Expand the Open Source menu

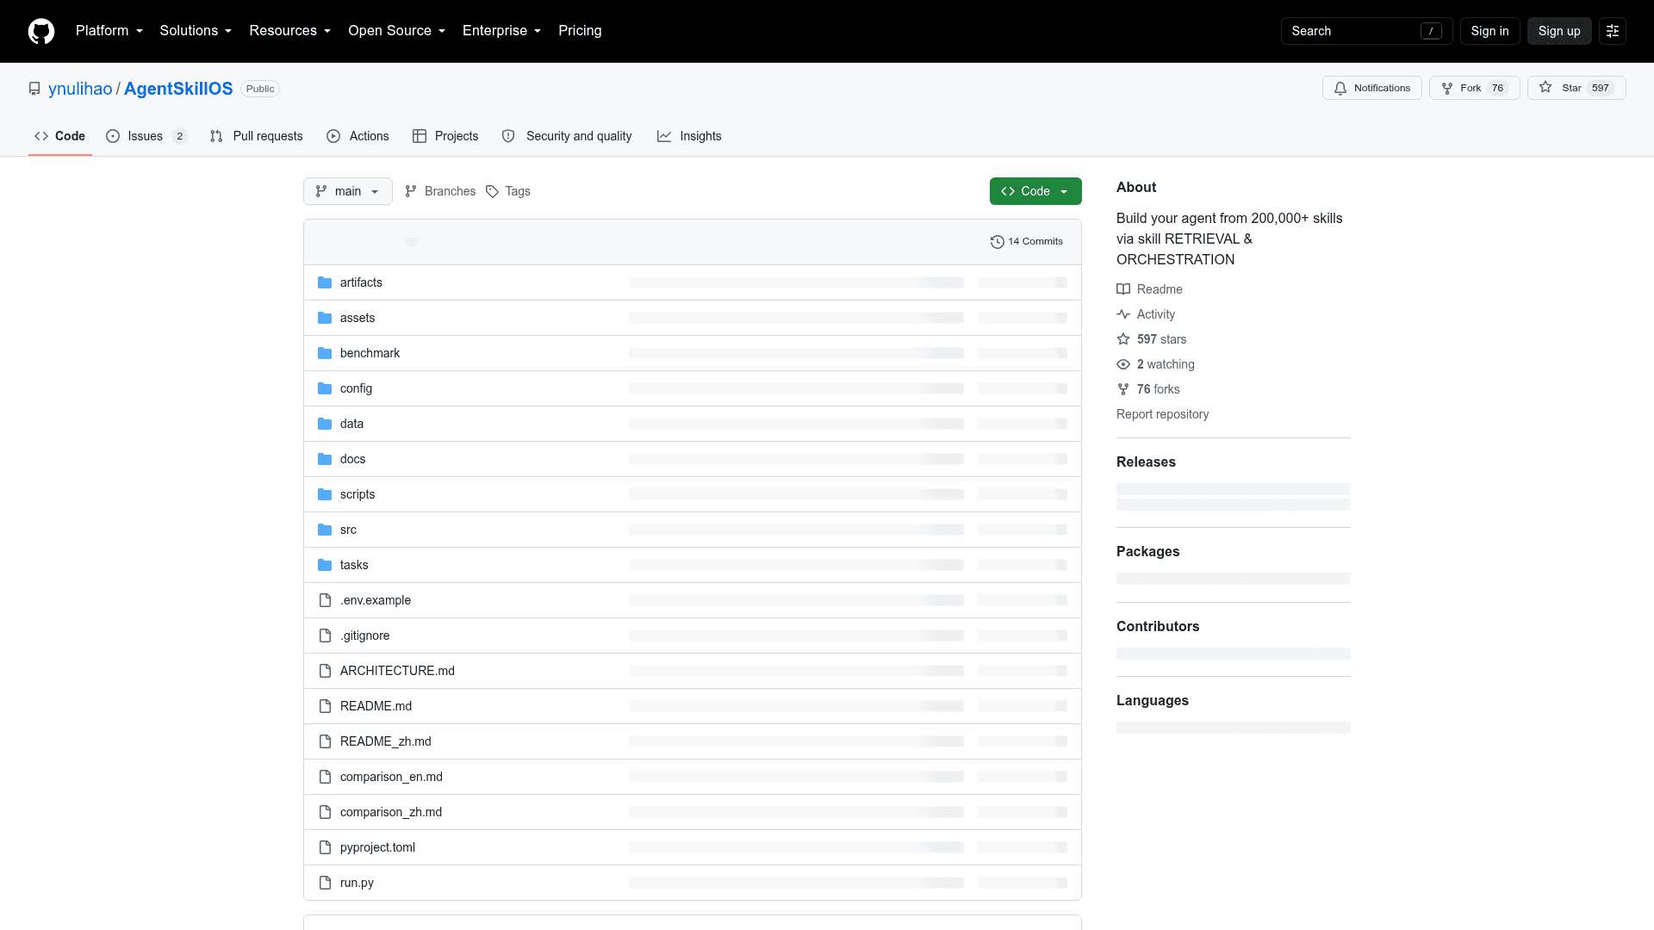point(397,31)
